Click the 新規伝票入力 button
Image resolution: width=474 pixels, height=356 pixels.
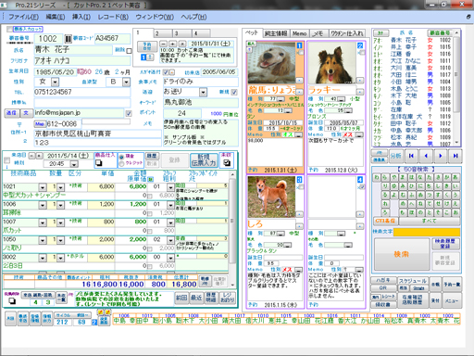[204, 160]
